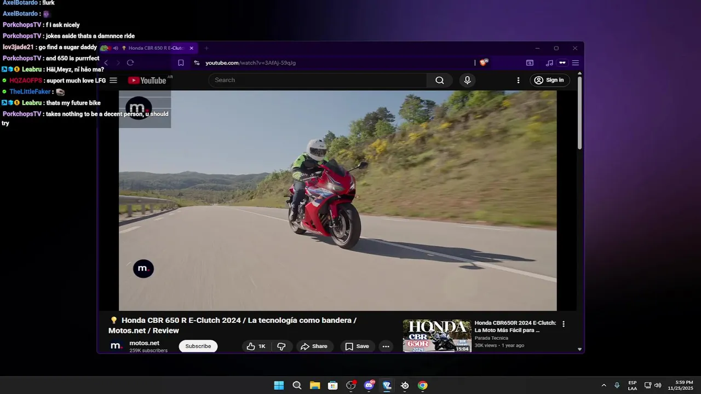Click username HQZAOFPS in the chat overlay
Image resolution: width=701 pixels, height=394 pixels.
[x=26, y=80]
